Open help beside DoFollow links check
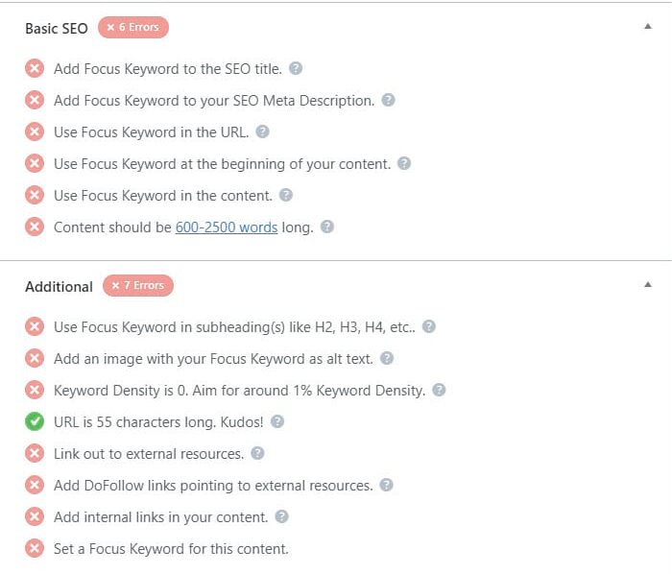672x574 pixels. 386,485
